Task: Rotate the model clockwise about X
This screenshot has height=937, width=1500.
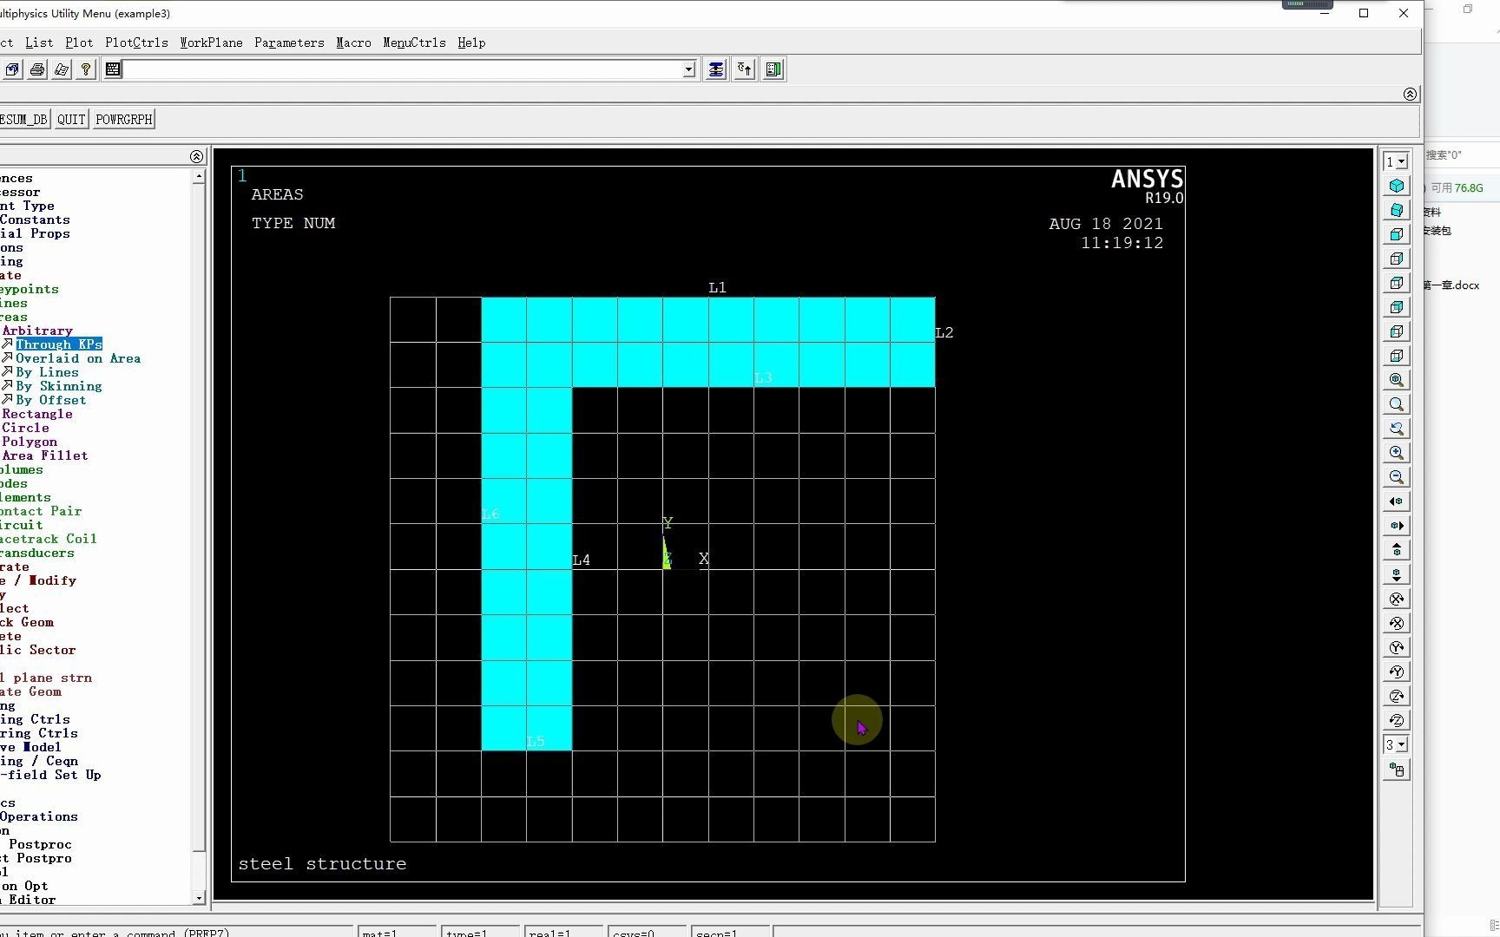Action: click(x=1397, y=599)
